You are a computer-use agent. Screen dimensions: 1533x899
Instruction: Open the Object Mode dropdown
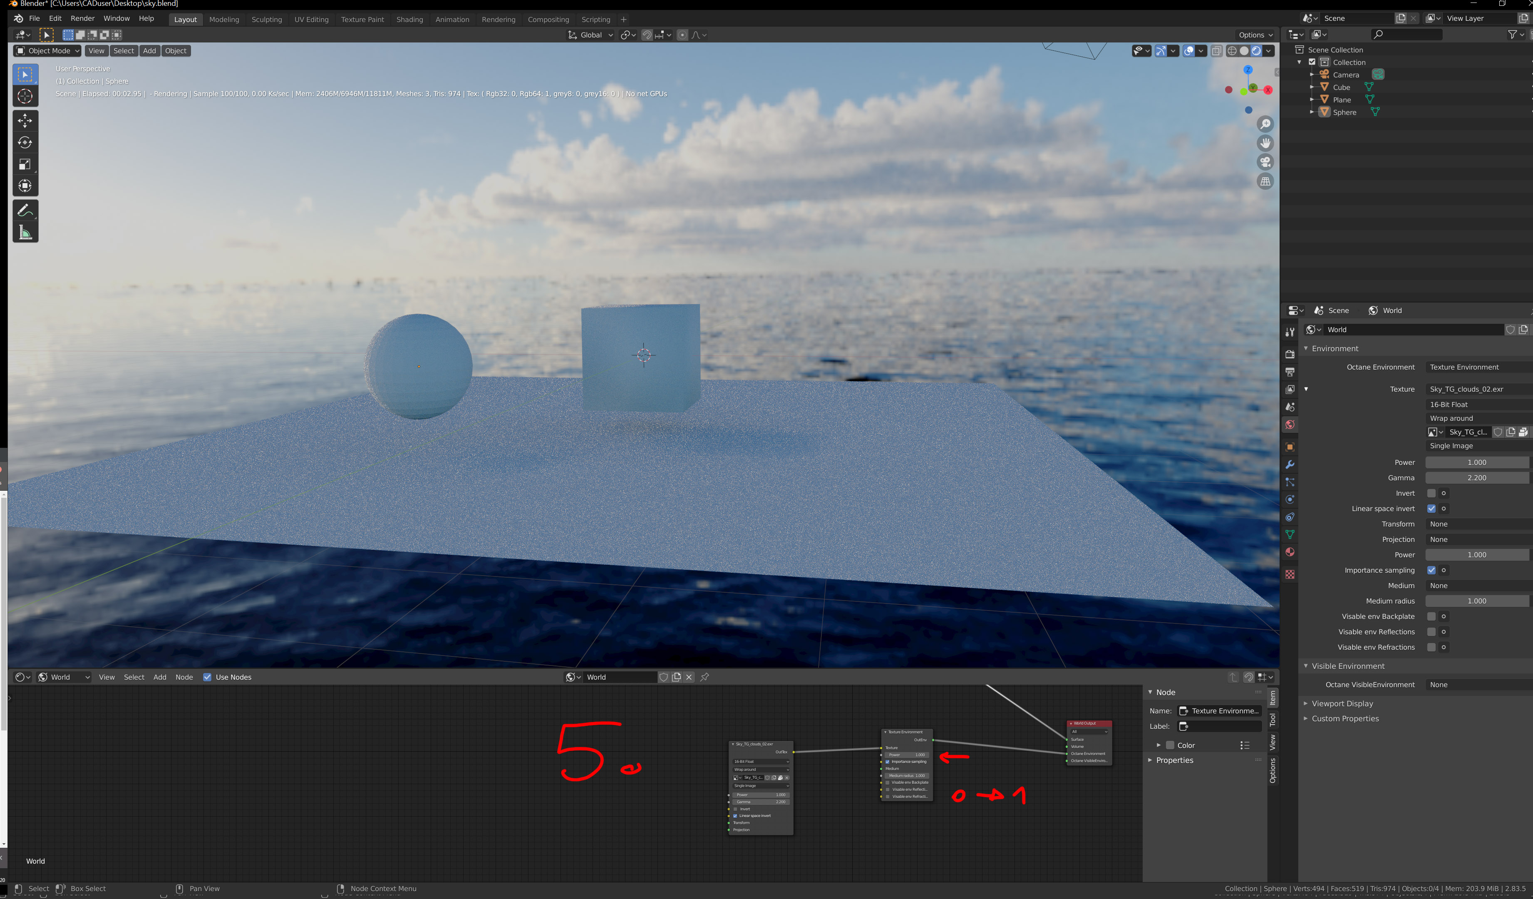(48, 51)
